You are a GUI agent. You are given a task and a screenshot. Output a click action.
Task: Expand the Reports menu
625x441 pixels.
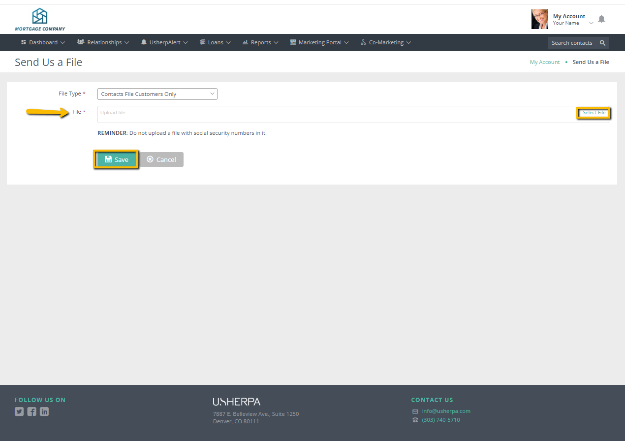click(x=260, y=42)
